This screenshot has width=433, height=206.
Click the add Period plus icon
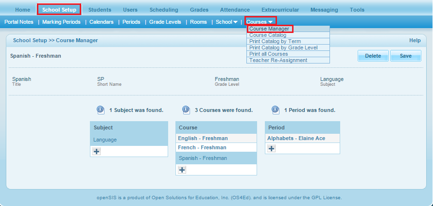click(x=272, y=148)
